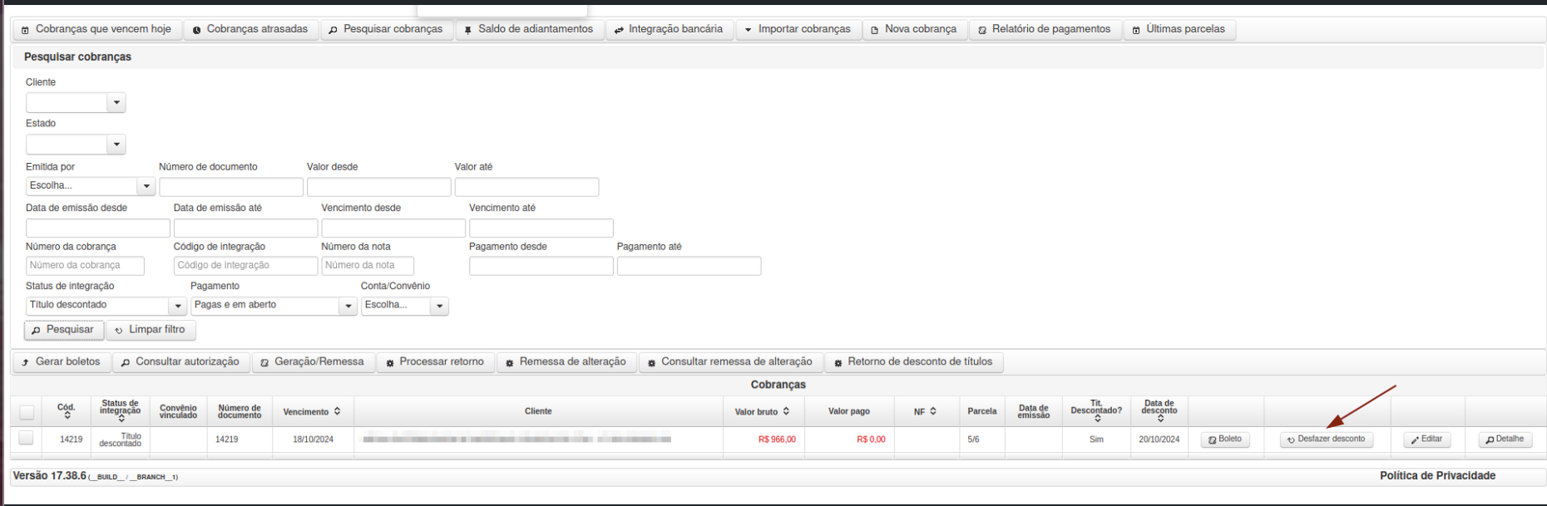Click Desfazer desconto undo button

coord(1326,440)
